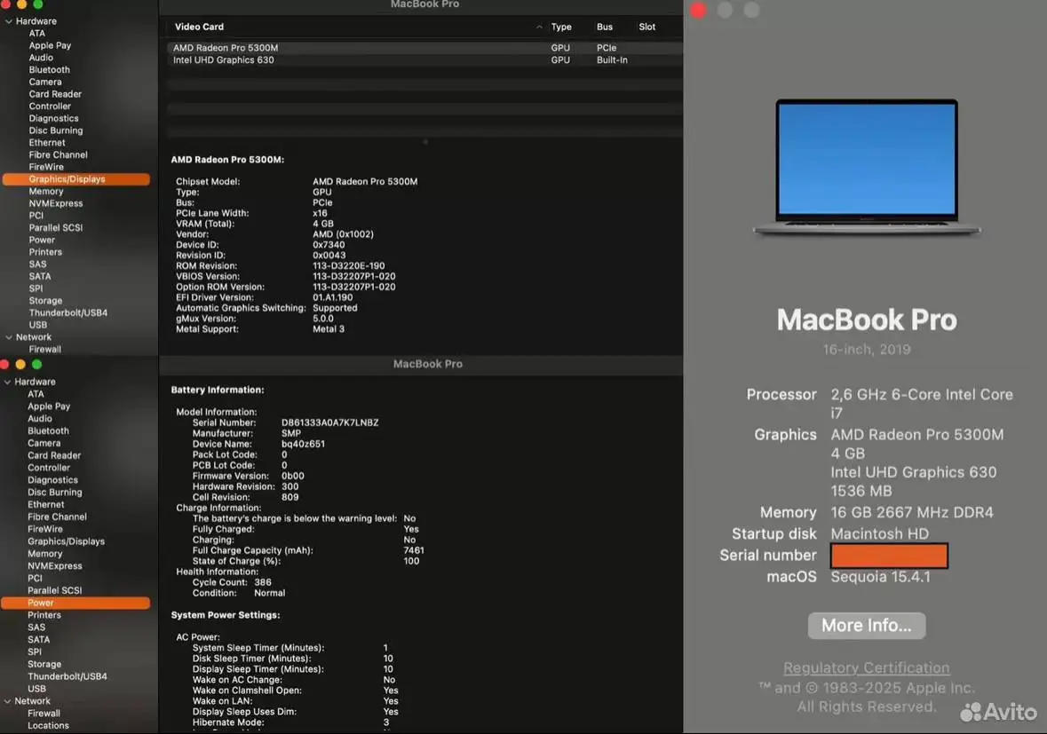Select Ethernet in upper window sidebar
The width and height of the screenshot is (1047, 734).
47,143
